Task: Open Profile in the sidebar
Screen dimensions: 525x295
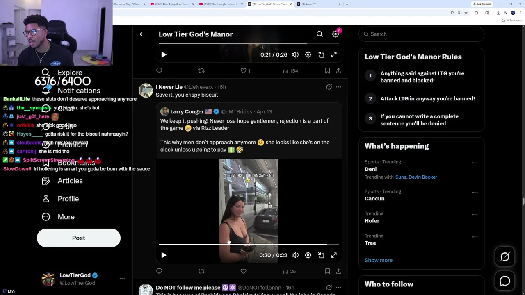Action: coord(60,199)
